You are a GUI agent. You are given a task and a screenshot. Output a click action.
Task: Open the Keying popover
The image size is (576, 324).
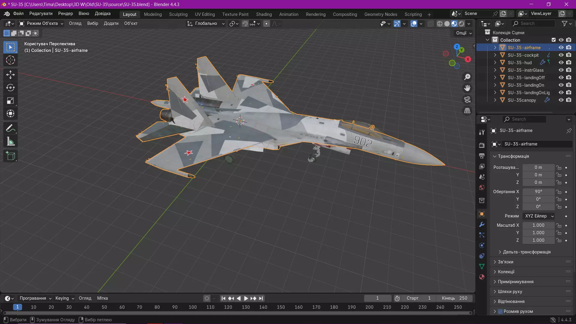[x=64, y=298]
